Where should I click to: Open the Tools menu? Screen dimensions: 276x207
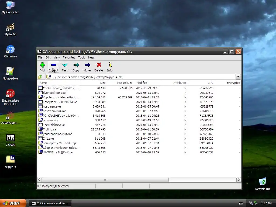81,57
